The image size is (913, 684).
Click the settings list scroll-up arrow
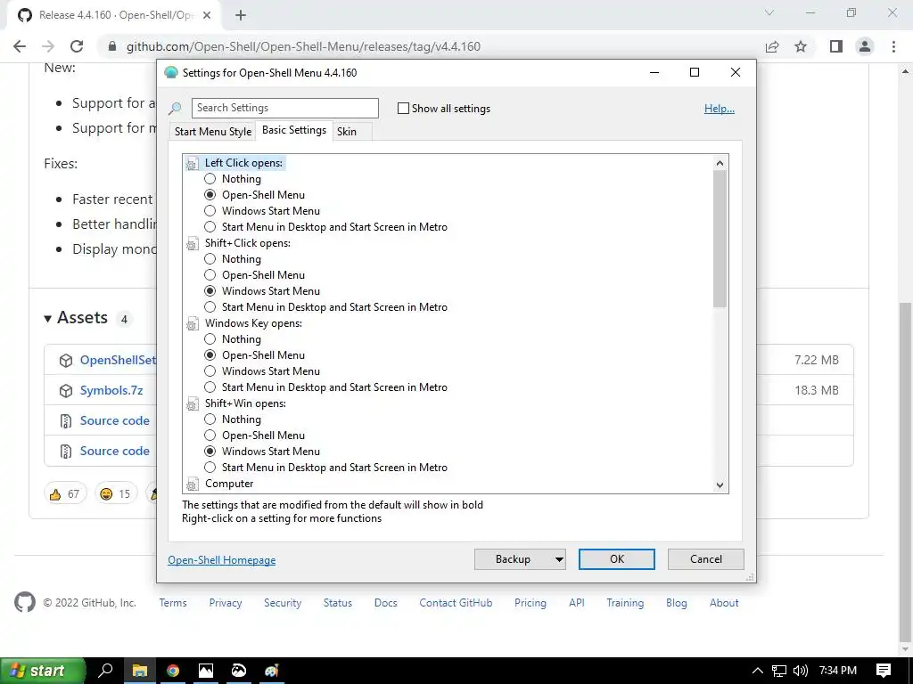click(720, 163)
